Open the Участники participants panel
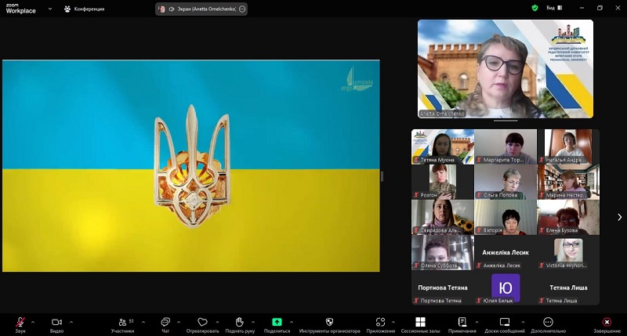 (122, 325)
